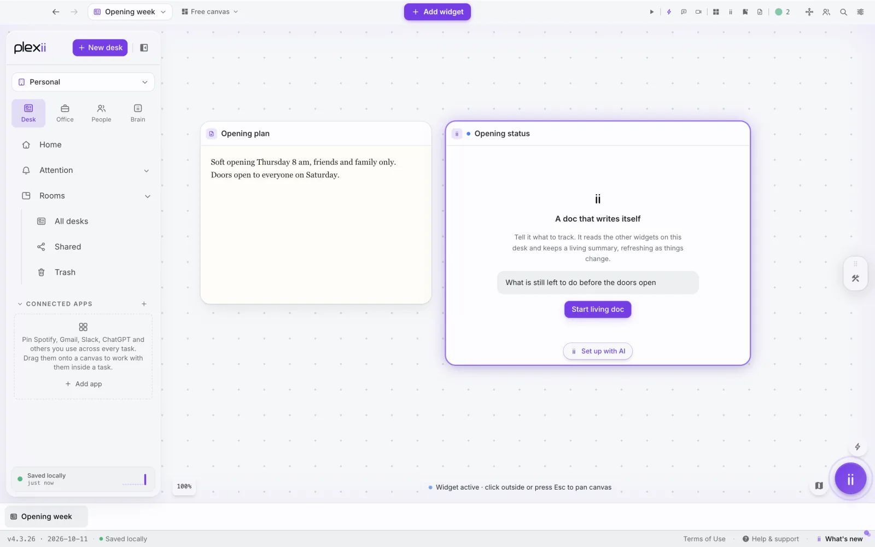This screenshot has width=875, height=547.
Task: Open the settings sliders icon at top right
Action: pos(860,11)
